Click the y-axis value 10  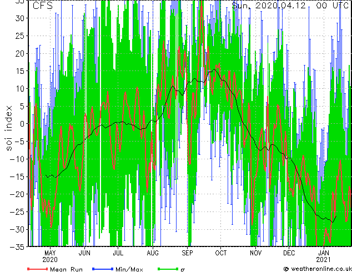pos(20,88)
